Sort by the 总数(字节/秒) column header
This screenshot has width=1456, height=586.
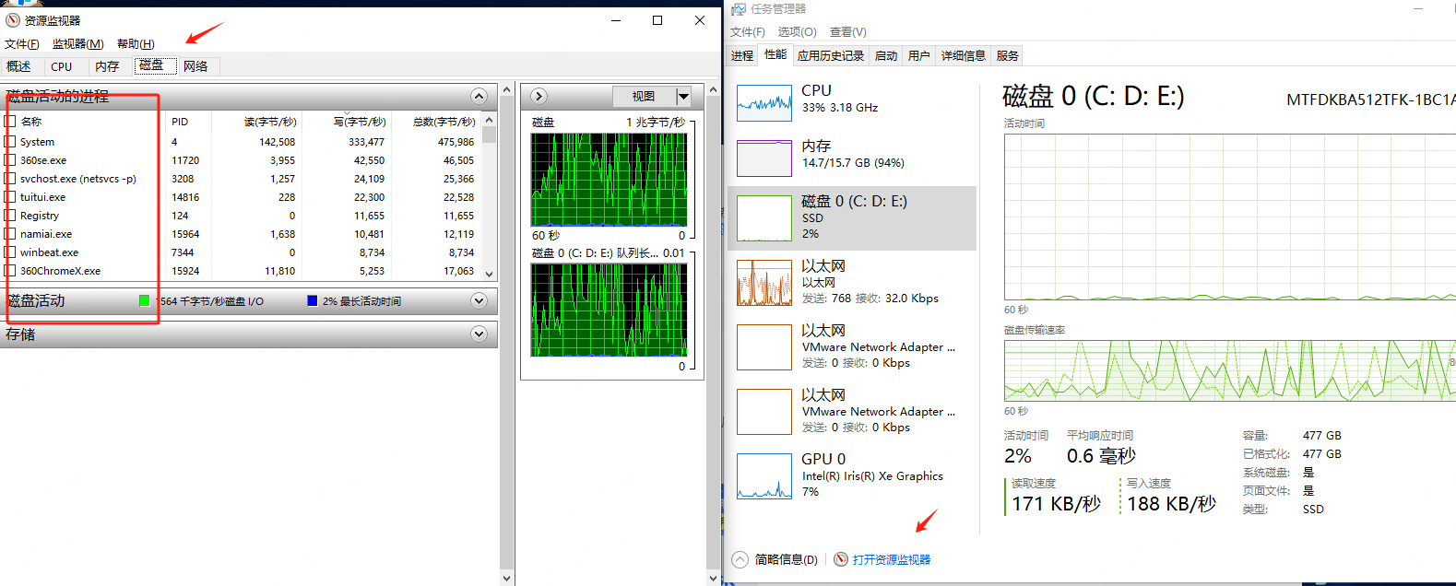pos(435,122)
